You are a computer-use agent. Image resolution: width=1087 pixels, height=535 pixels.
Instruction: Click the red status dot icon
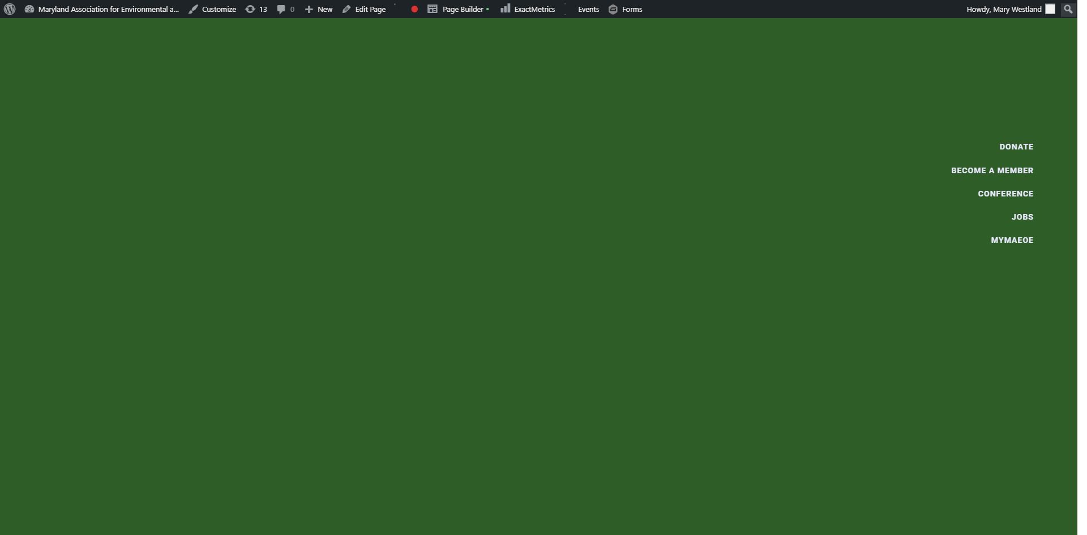tap(414, 9)
